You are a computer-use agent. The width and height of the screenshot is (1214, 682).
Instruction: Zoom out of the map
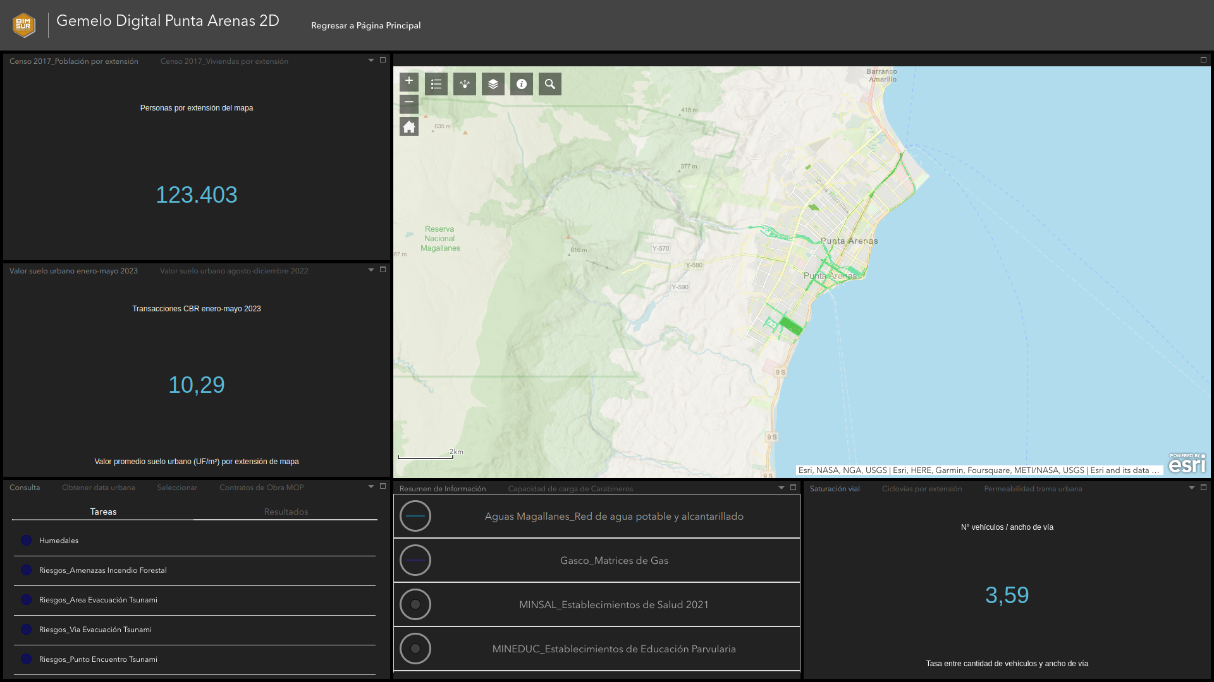click(409, 102)
